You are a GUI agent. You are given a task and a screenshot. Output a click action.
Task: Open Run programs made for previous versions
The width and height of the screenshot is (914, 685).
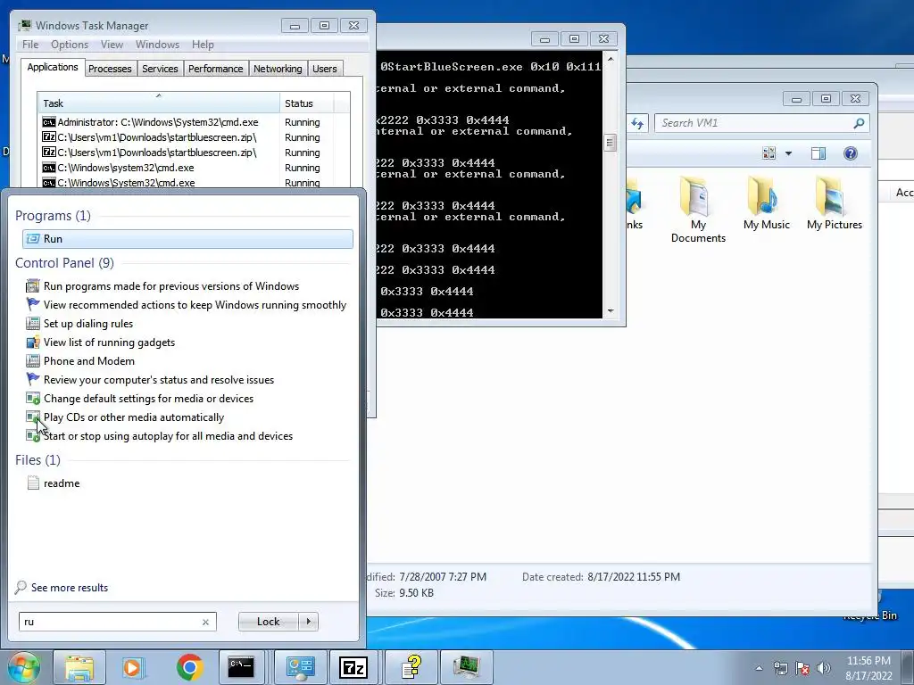coord(170,286)
